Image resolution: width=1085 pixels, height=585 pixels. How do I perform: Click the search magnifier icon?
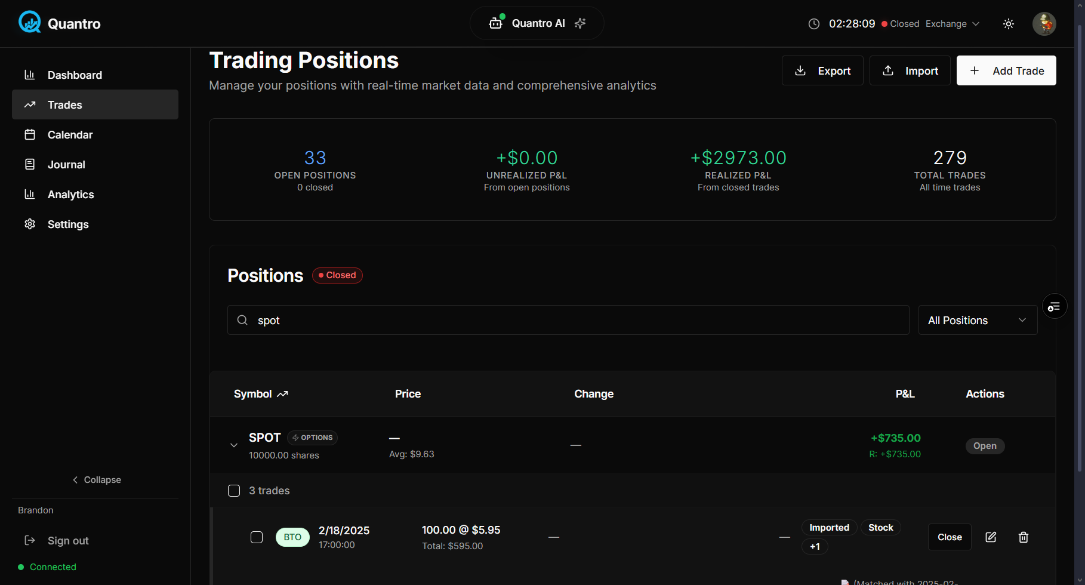click(x=242, y=320)
